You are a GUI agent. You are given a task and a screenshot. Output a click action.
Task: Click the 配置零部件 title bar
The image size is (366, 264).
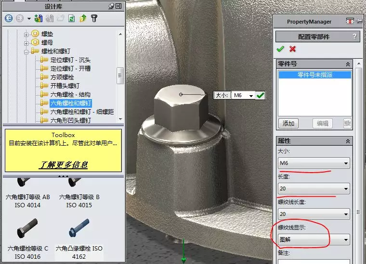point(318,37)
